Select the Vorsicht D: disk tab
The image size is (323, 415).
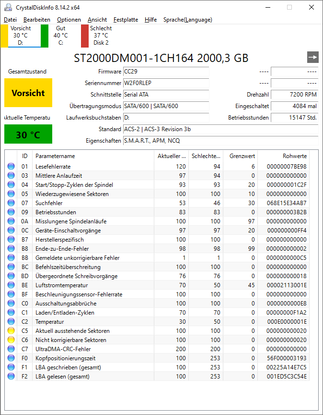pyautogui.click(x=21, y=36)
